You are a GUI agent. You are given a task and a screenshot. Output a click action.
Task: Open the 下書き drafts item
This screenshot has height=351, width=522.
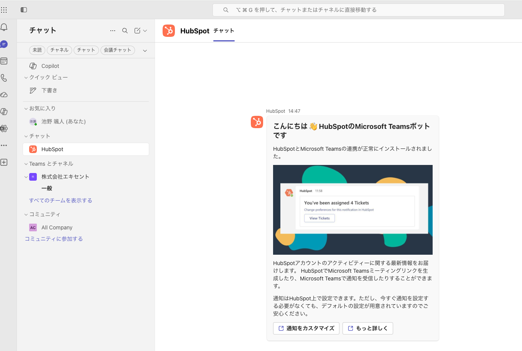[86, 91]
